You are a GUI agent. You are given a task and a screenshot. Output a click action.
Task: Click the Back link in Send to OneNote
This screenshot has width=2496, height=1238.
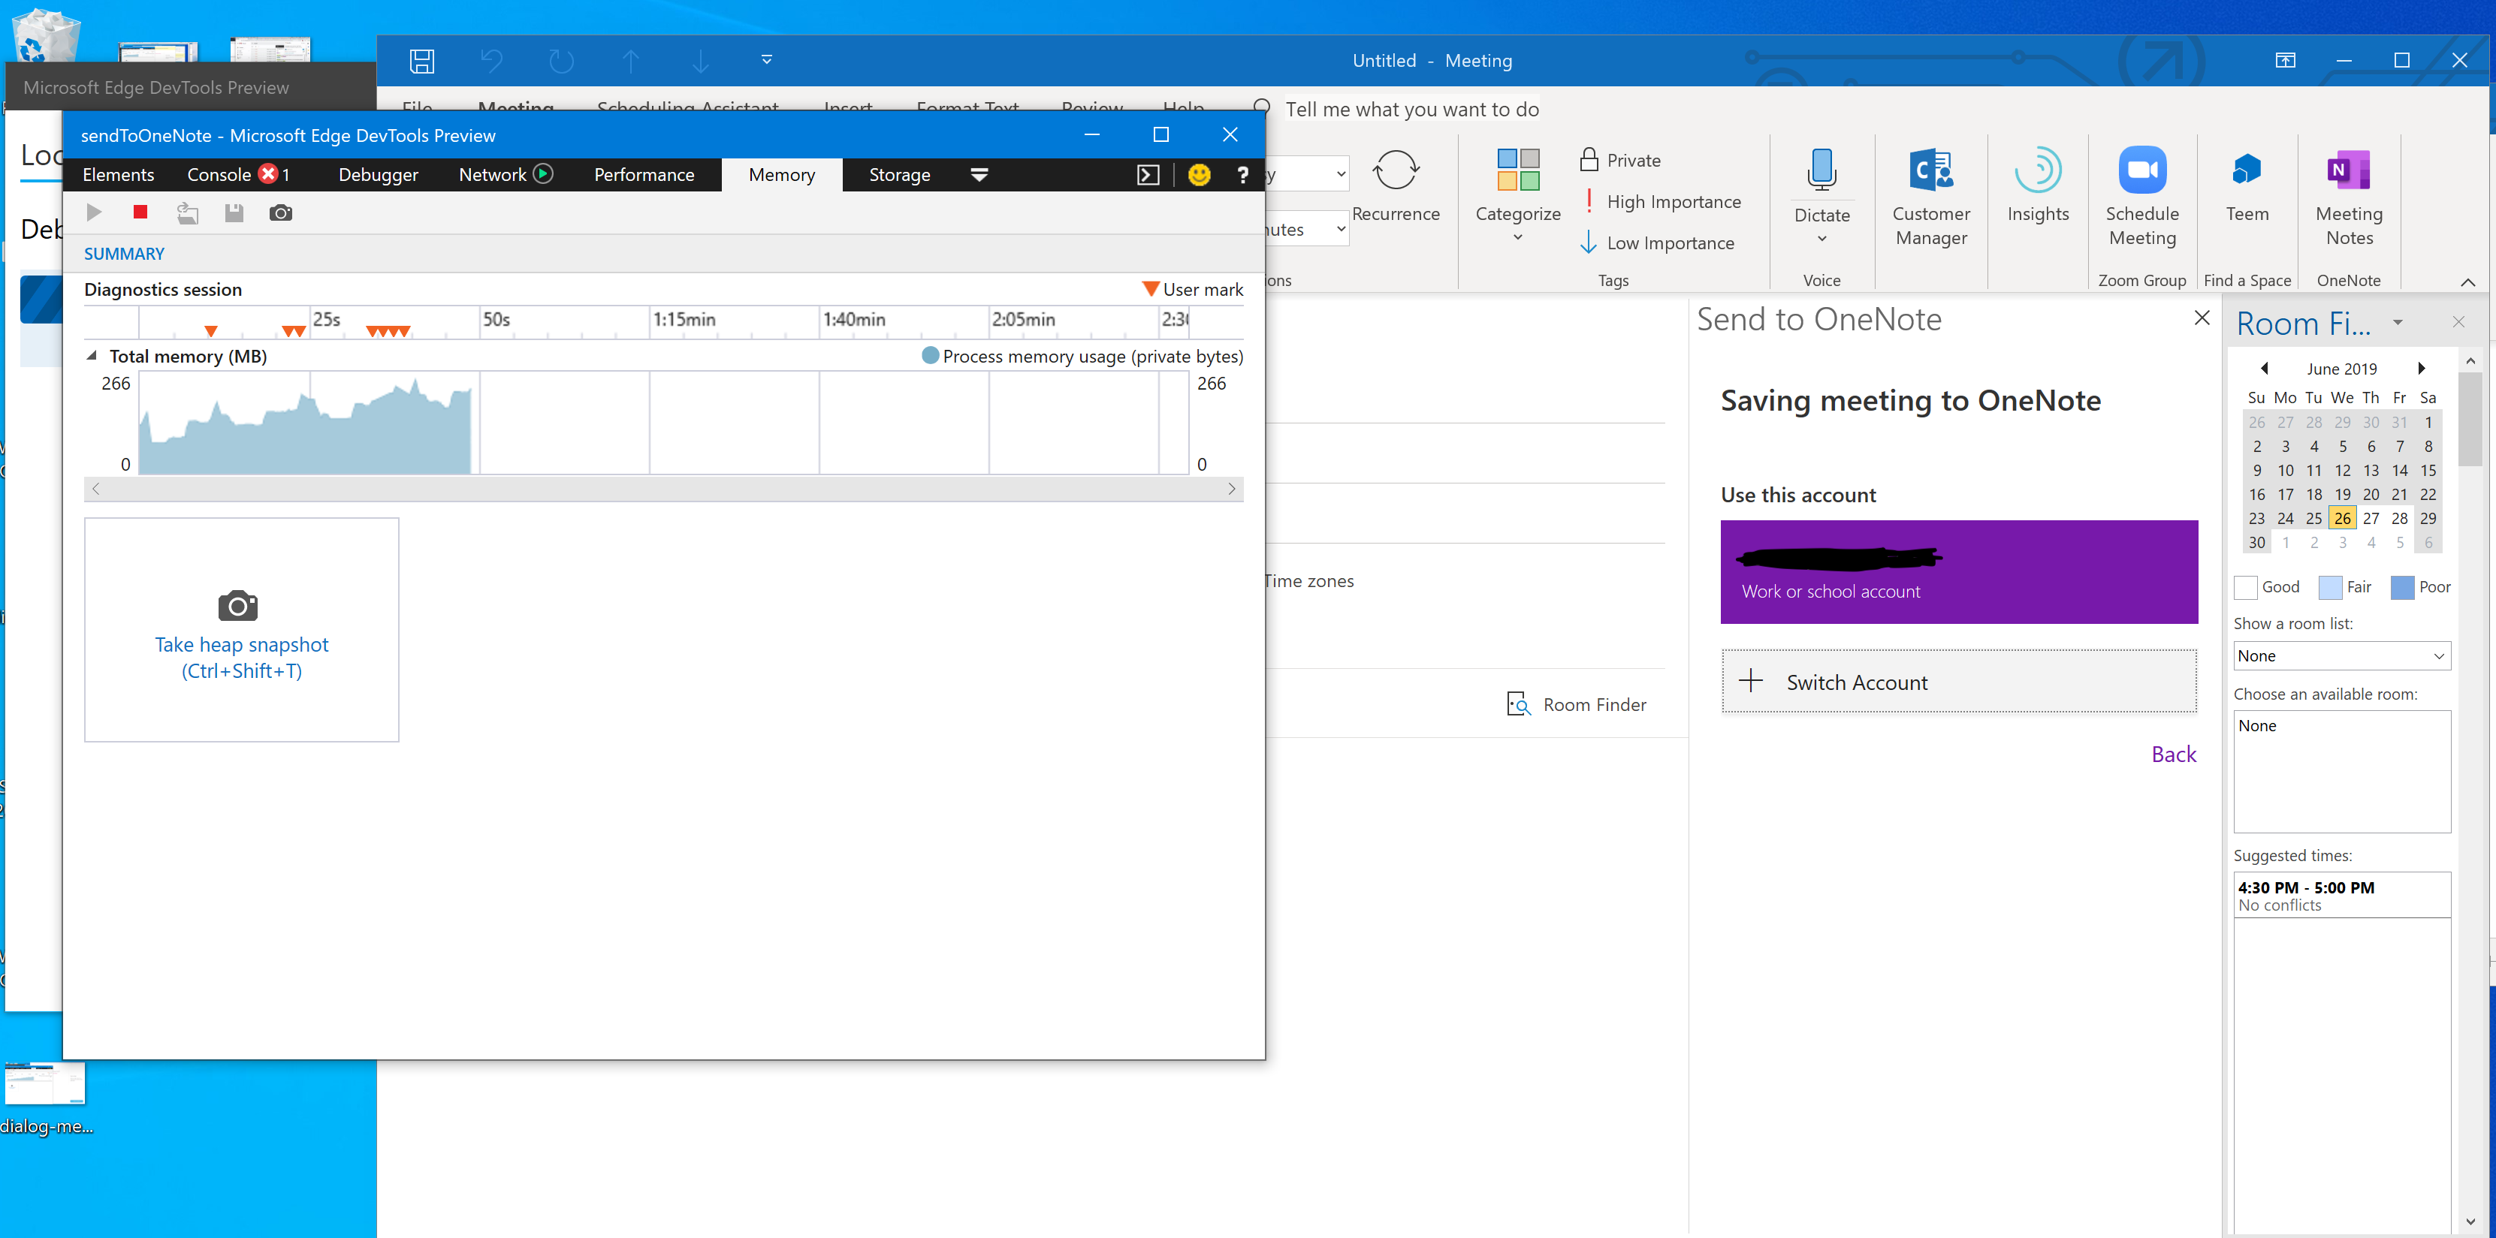(2173, 754)
